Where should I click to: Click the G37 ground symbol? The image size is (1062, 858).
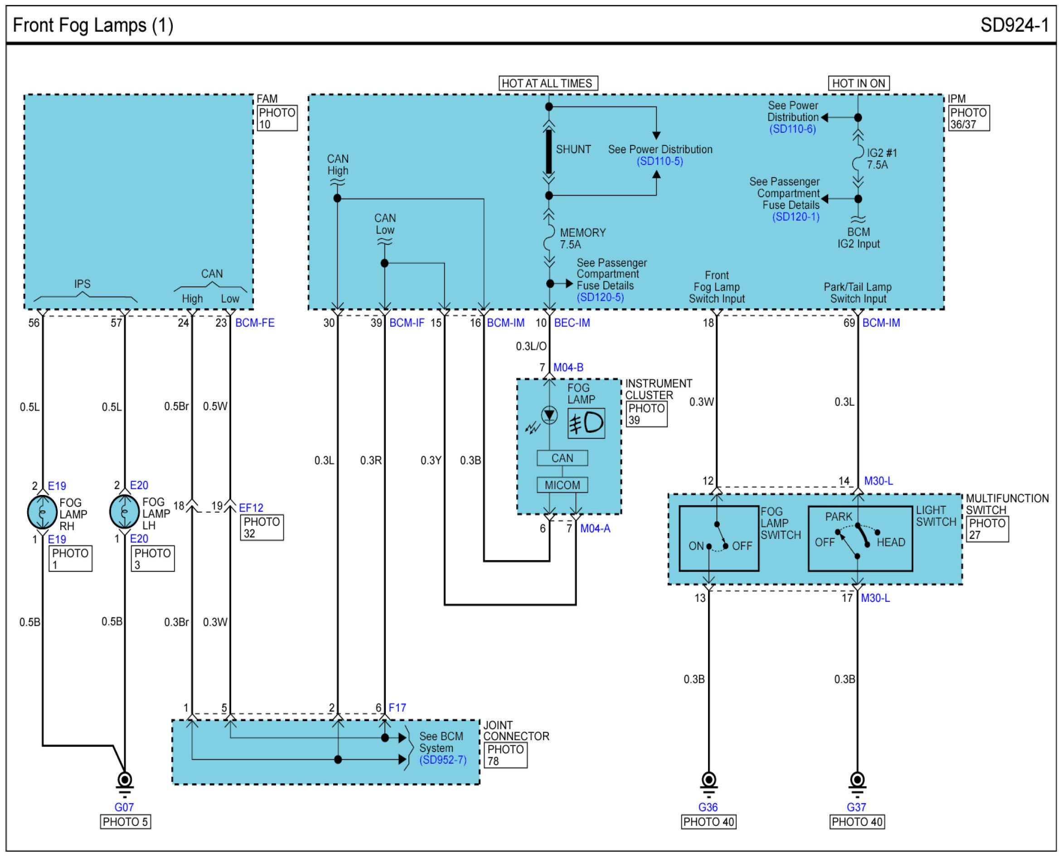click(x=857, y=781)
